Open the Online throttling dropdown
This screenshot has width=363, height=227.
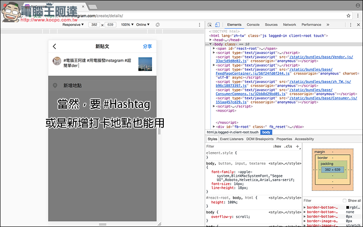pos(143,25)
